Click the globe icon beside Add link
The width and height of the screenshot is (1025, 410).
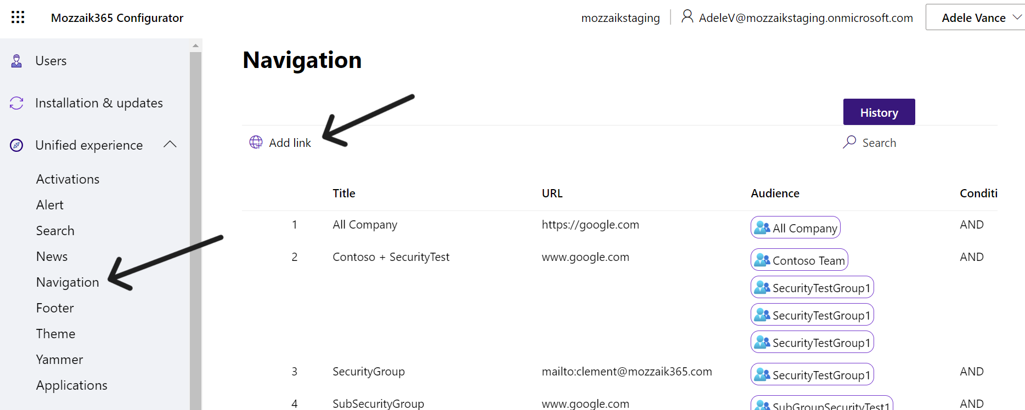click(x=256, y=143)
